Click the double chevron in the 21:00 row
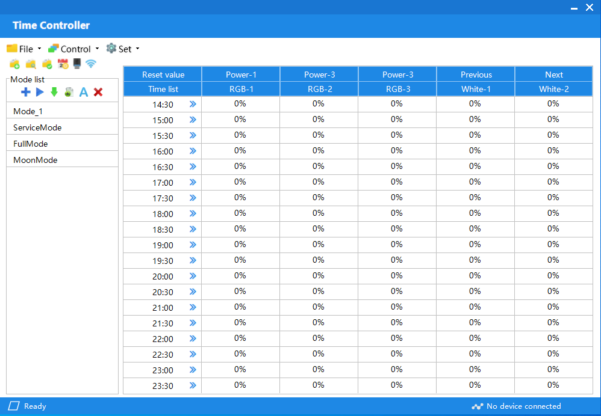601x416 pixels. 193,307
